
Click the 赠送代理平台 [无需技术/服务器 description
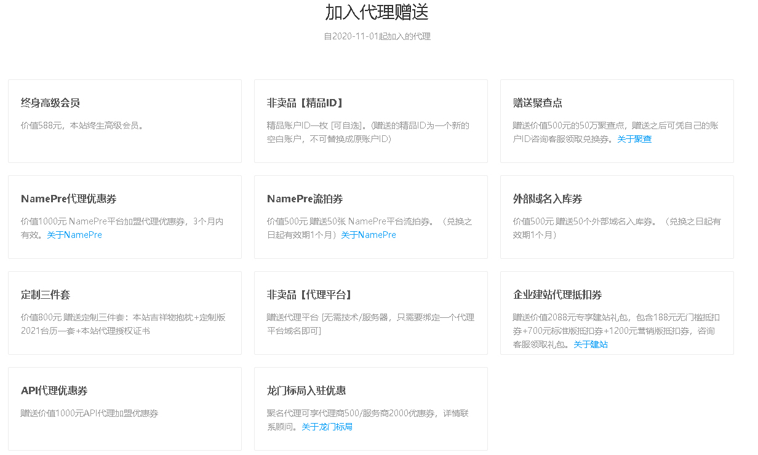pos(371,324)
